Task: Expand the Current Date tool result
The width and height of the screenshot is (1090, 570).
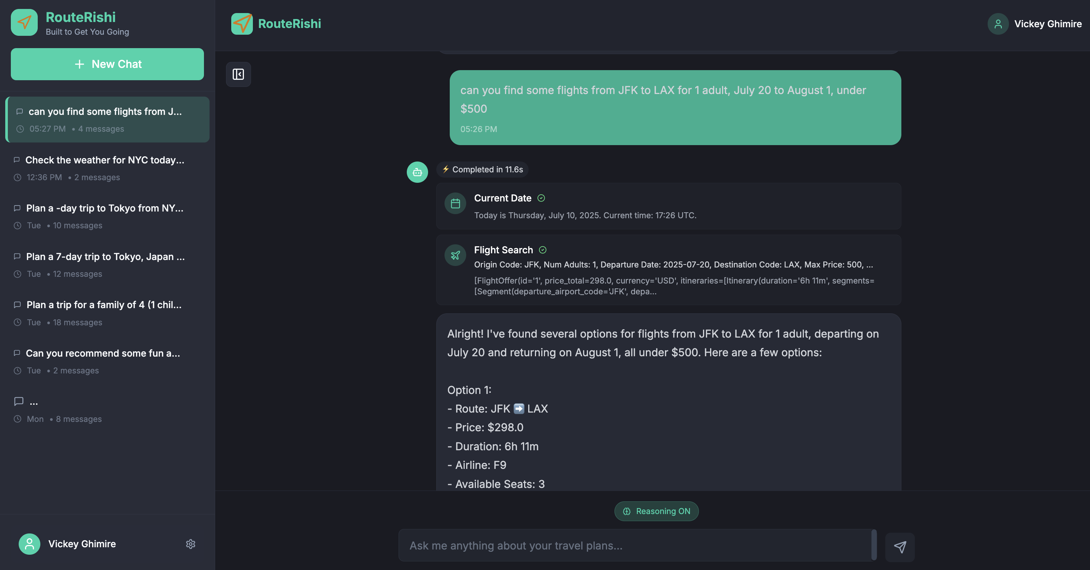Action: 668,206
